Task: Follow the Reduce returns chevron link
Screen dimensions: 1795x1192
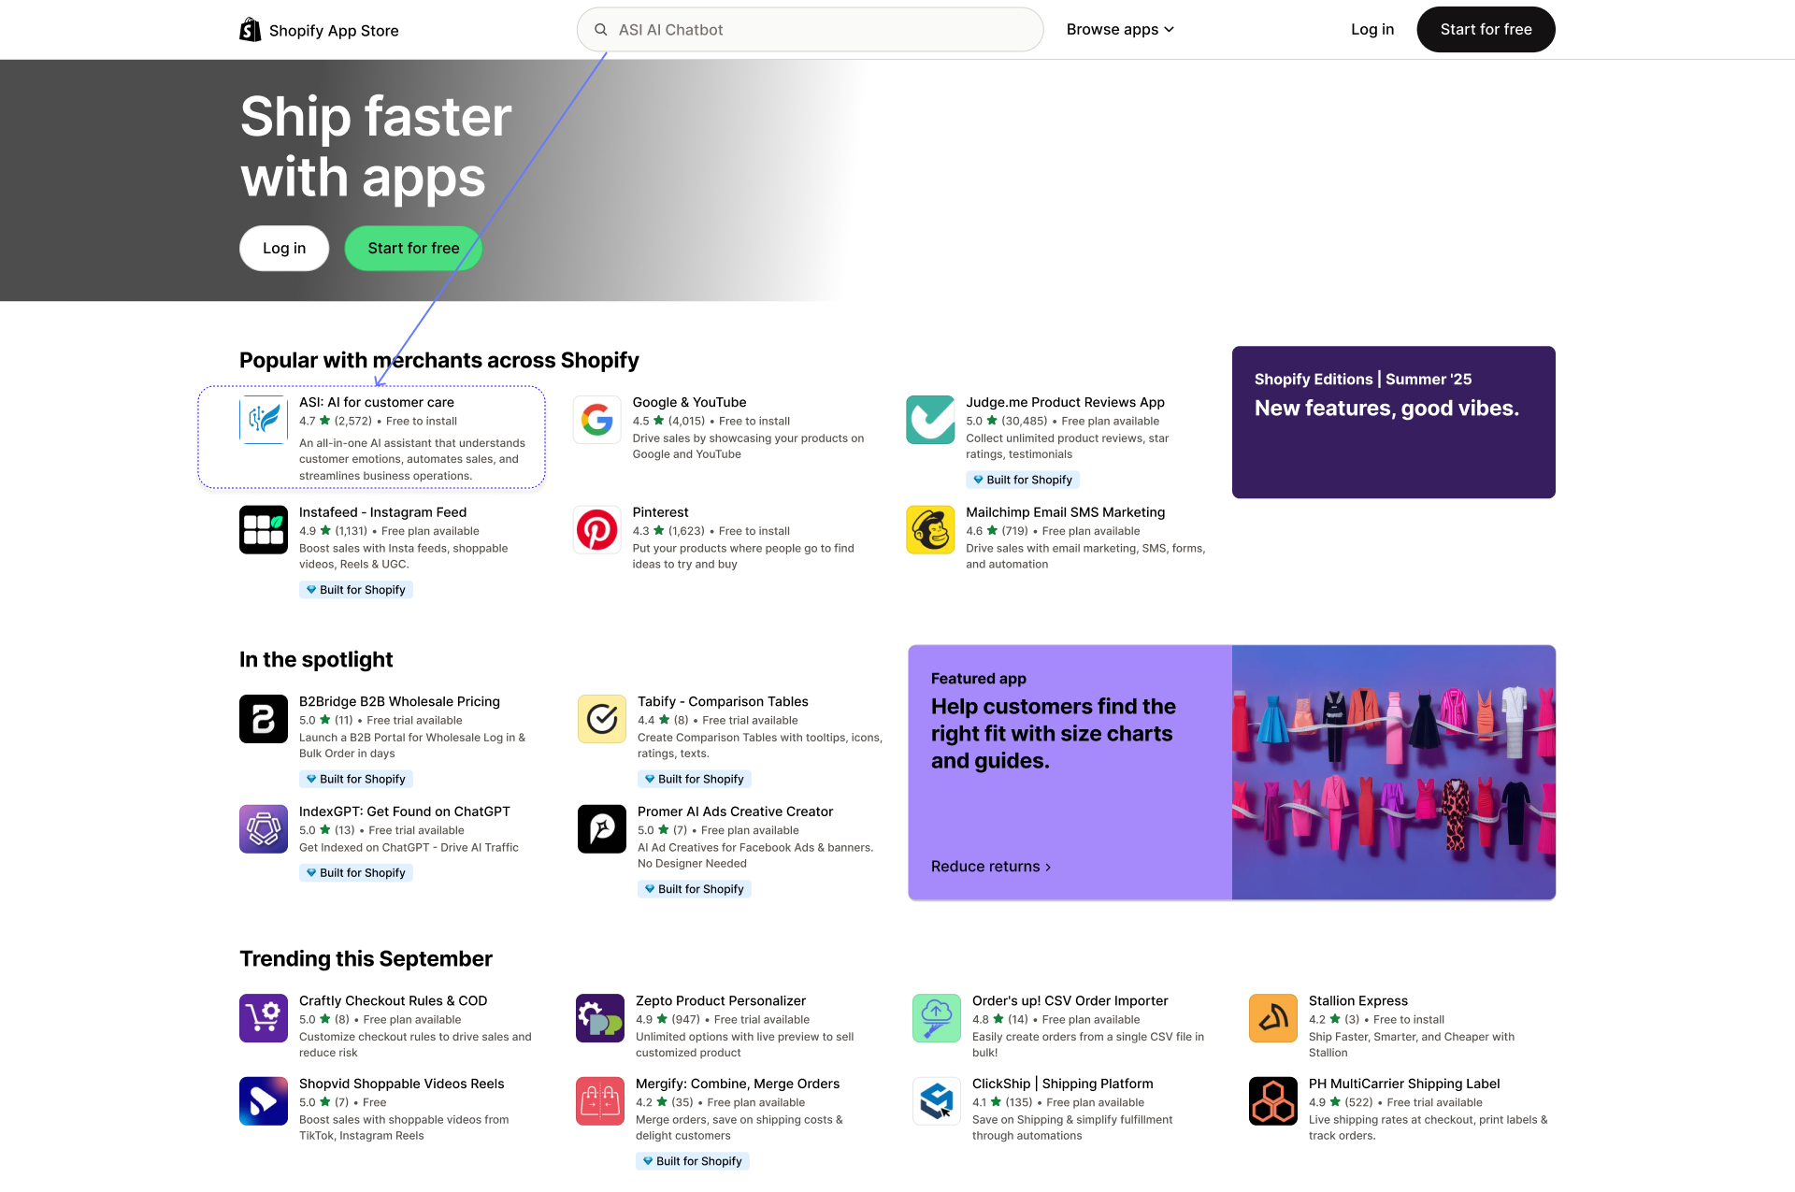Action: tap(991, 867)
